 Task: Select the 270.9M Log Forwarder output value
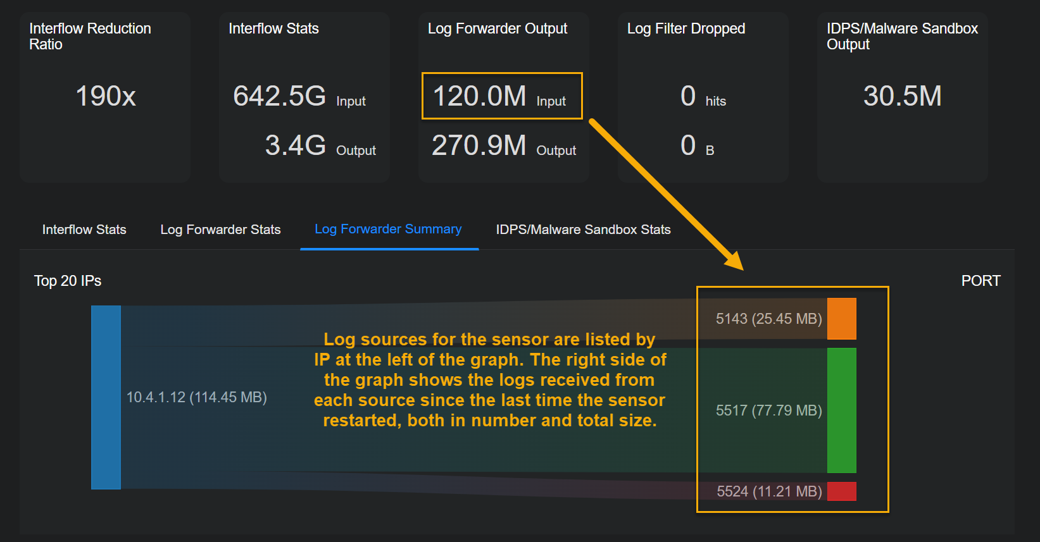479,145
